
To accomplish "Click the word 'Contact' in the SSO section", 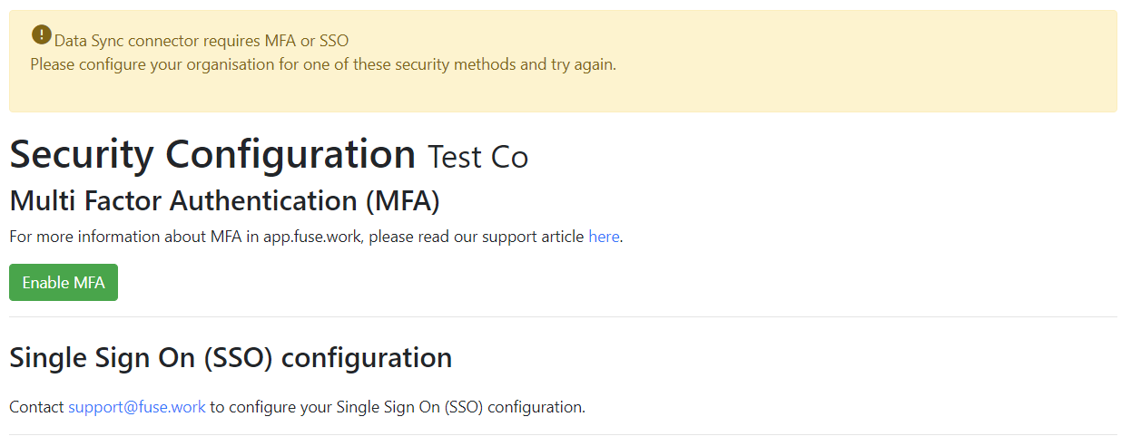I will pyautogui.click(x=37, y=407).
